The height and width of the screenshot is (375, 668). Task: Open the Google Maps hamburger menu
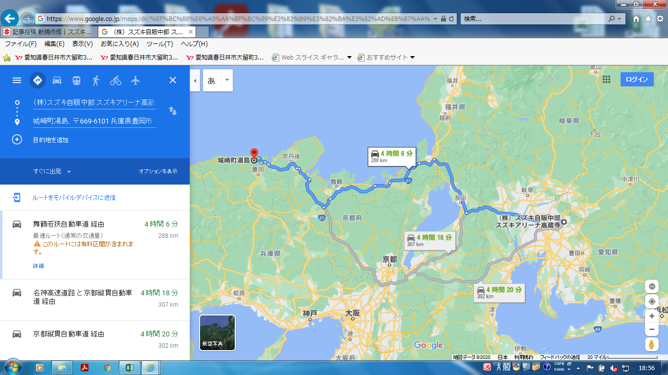pyautogui.click(x=17, y=80)
